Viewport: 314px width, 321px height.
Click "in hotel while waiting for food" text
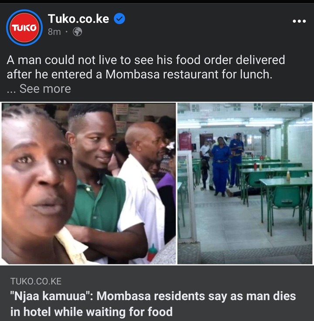point(92,312)
